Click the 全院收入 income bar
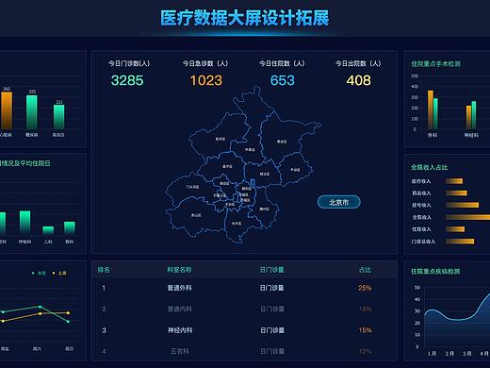This screenshot has width=490, height=368. (468, 217)
